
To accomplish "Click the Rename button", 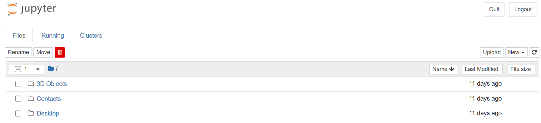I will (18, 52).
